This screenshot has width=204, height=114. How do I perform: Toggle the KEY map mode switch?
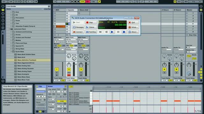coord(179,2)
